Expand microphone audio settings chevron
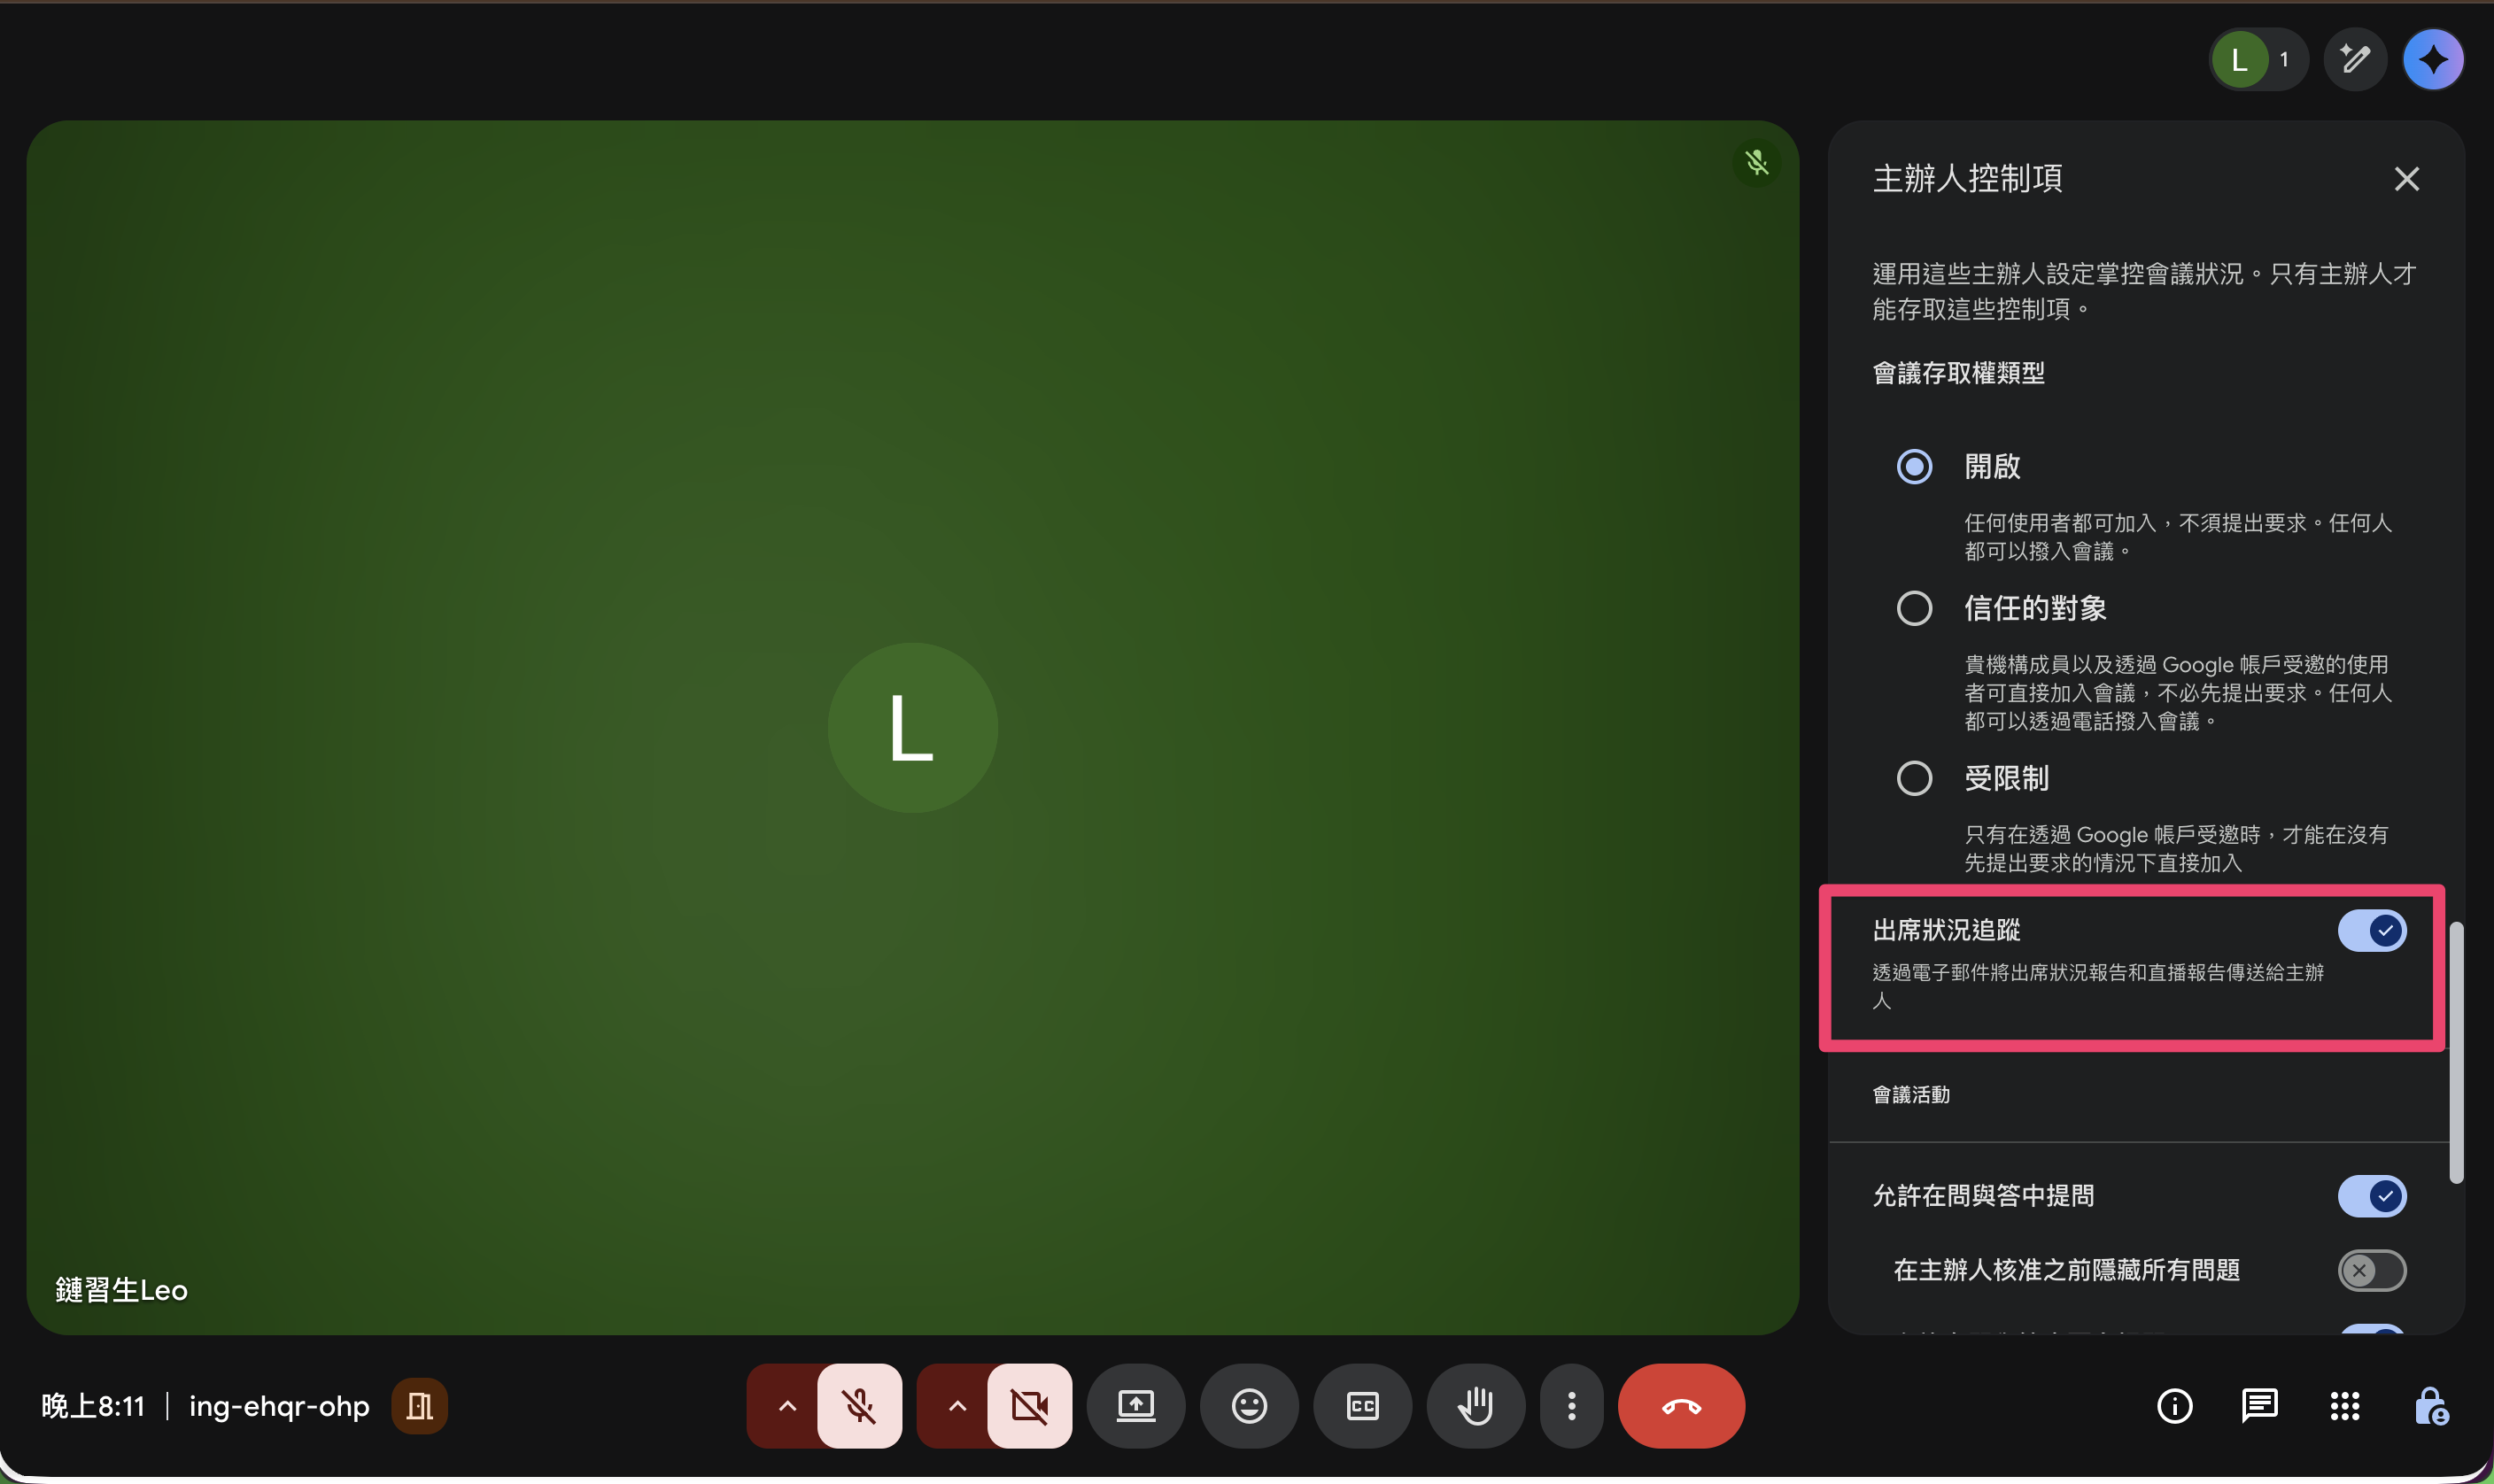 787,1406
